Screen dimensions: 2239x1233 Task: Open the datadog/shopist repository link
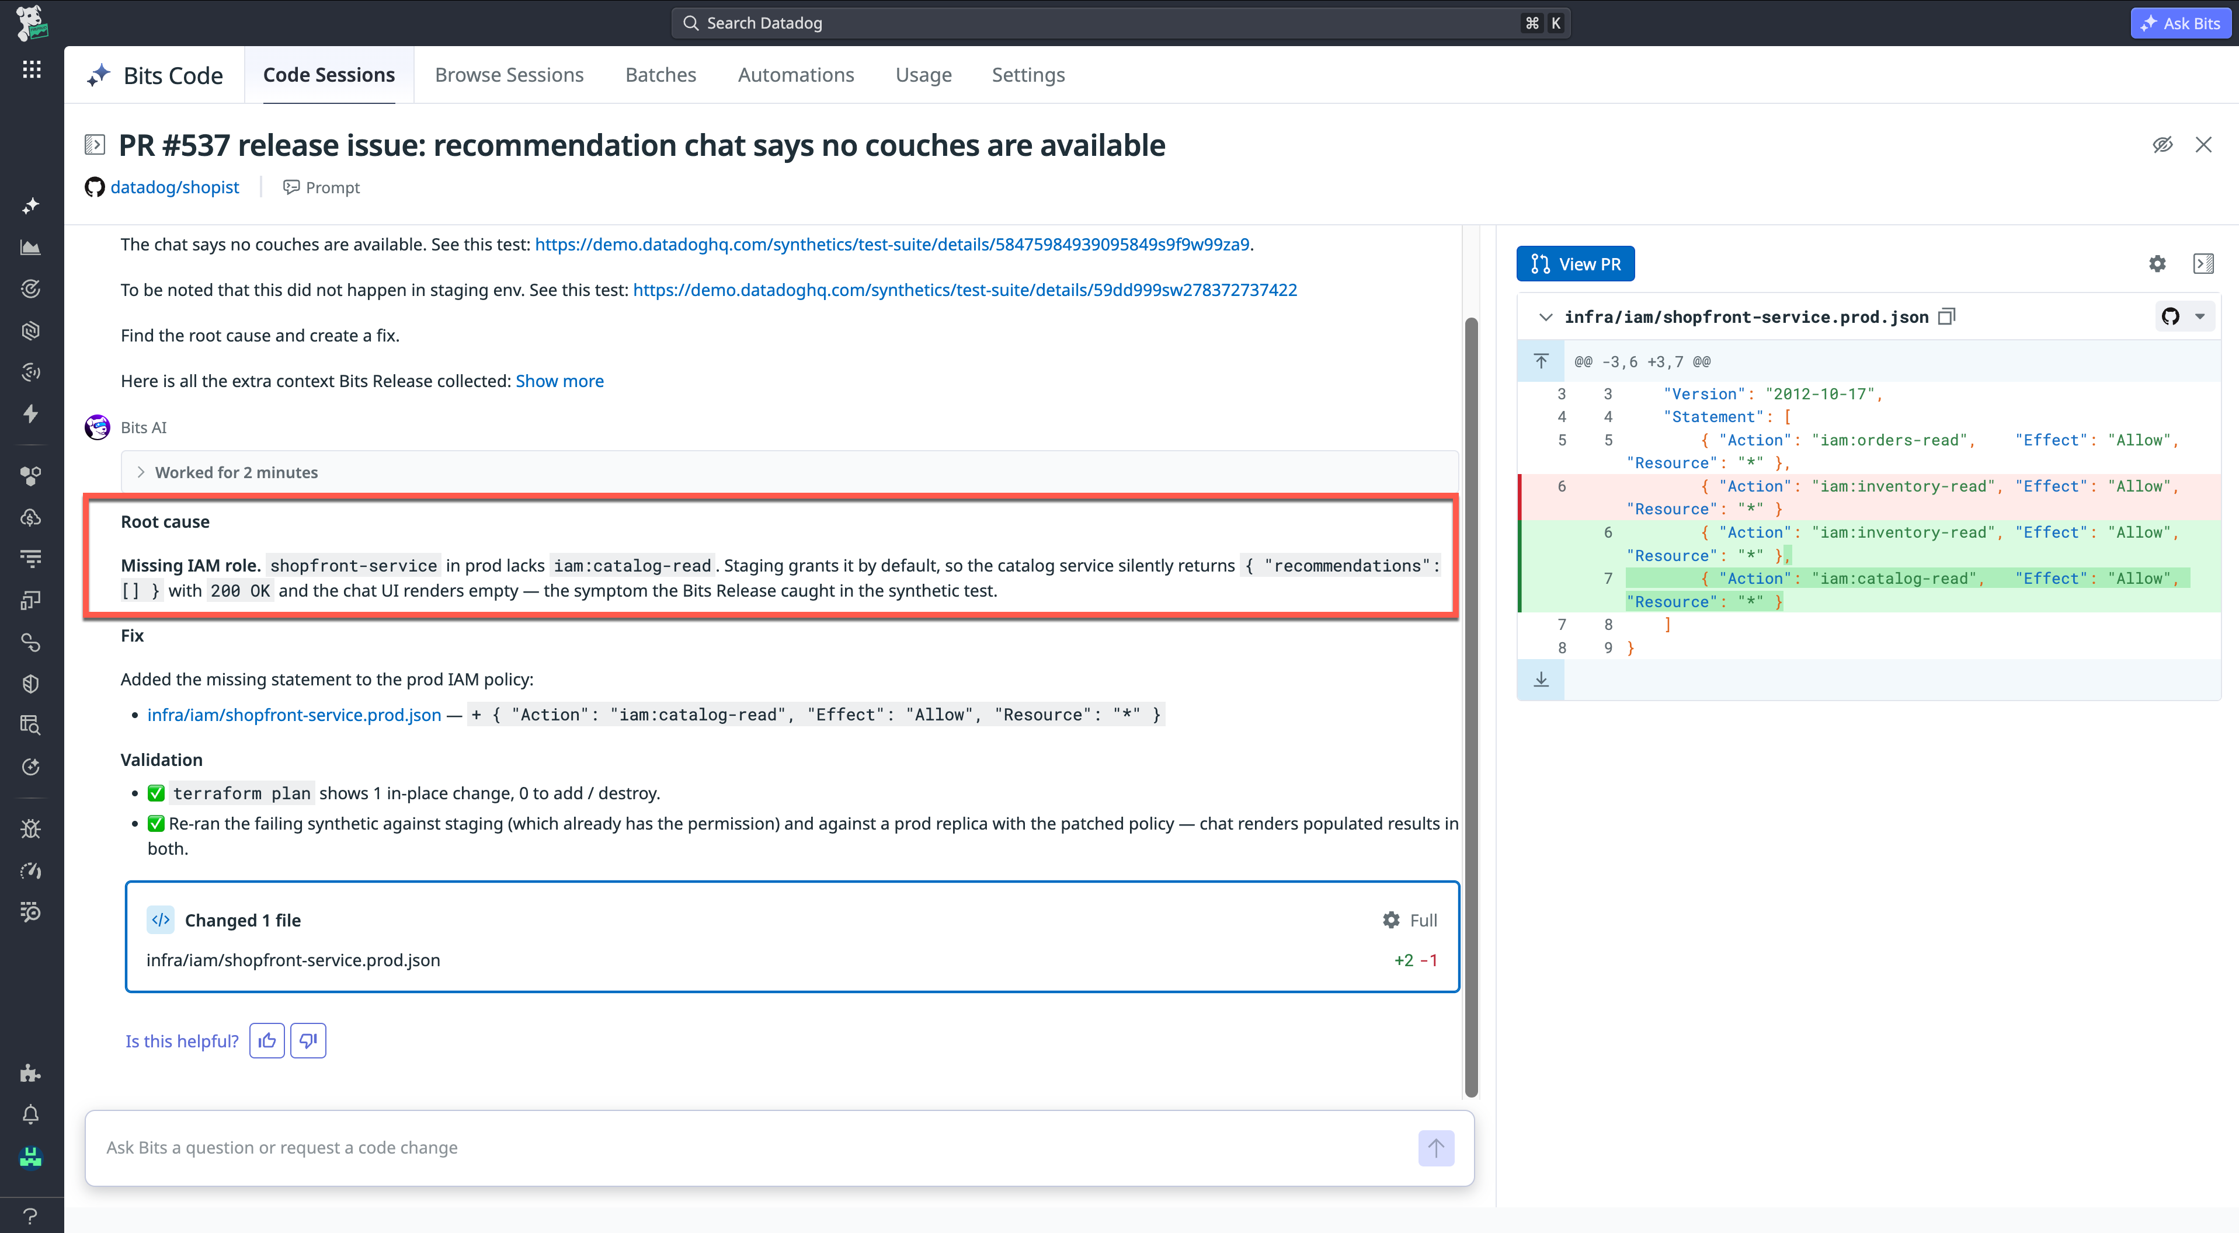[x=175, y=187]
